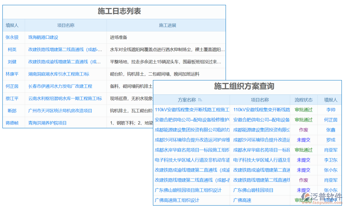Open the 珠海鹤港口建设 project link

tap(43, 37)
